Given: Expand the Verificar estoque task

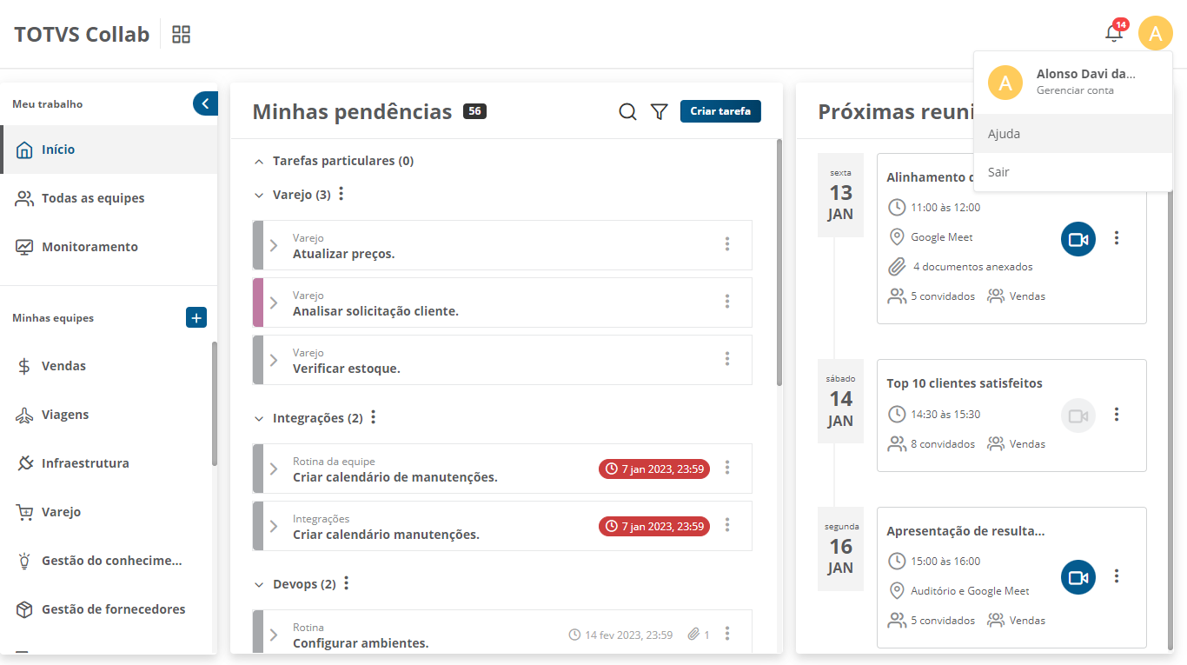Looking at the screenshot, I should click(274, 360).
